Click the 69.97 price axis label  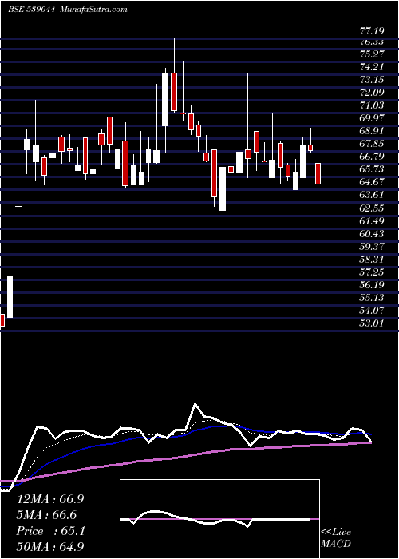[x=372, y=118]
